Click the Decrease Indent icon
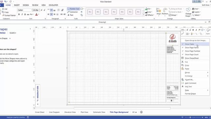The height and width of the screenshot is (119, 211). pyautogui.click(x=62, y=14)
